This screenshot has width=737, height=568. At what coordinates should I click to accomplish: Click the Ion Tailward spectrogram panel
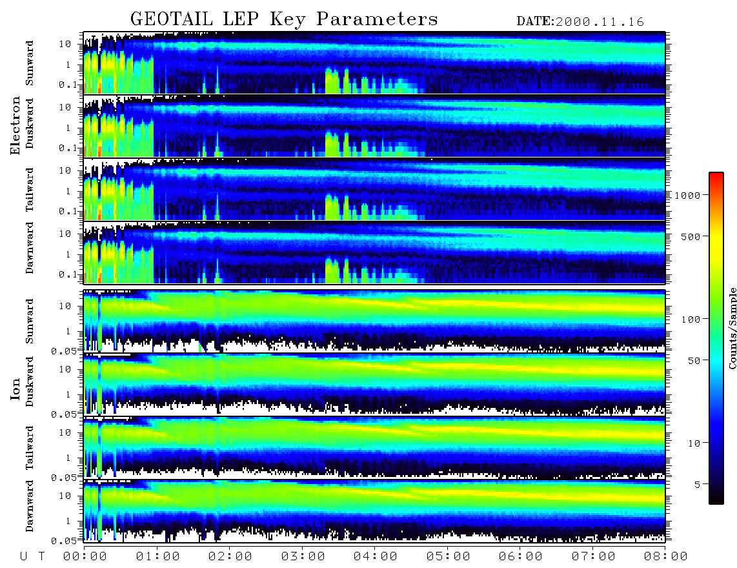[374, 448]
